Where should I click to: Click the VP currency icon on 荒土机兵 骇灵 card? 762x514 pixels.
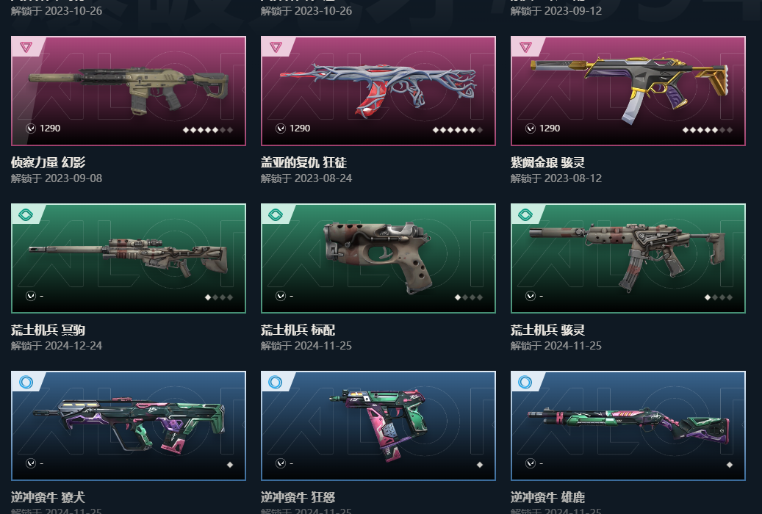(531, 296)
